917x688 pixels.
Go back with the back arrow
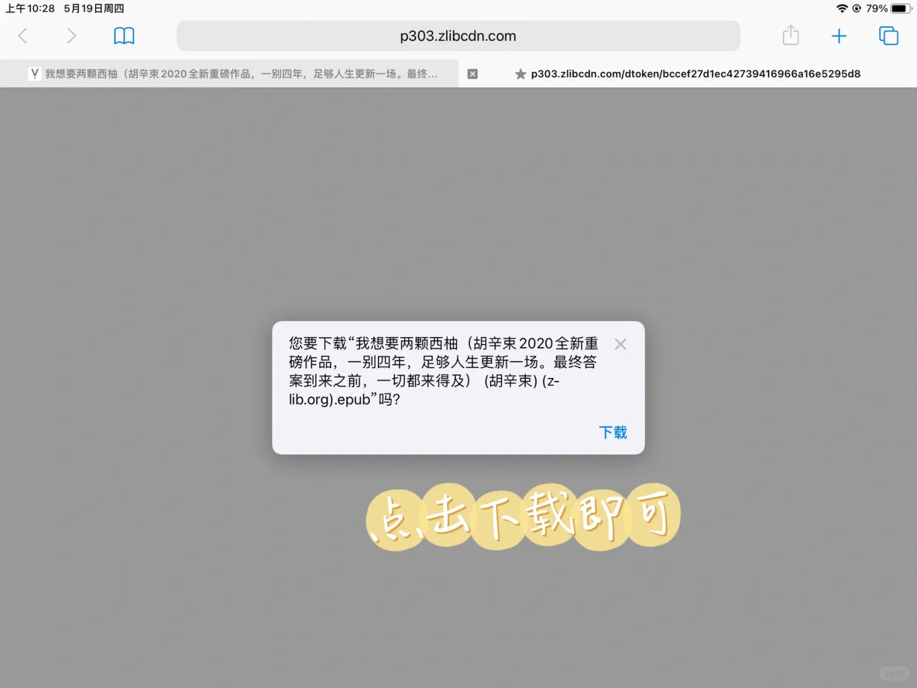point(23,36)
